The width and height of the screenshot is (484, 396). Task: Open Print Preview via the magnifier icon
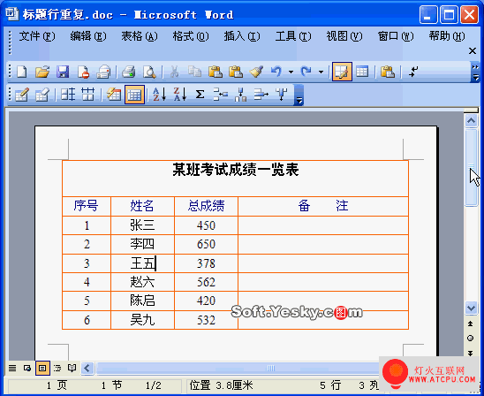point(149,72)
